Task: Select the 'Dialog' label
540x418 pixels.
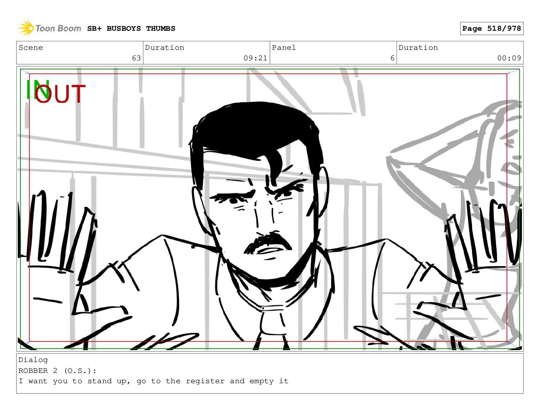Action: point(33,360)
